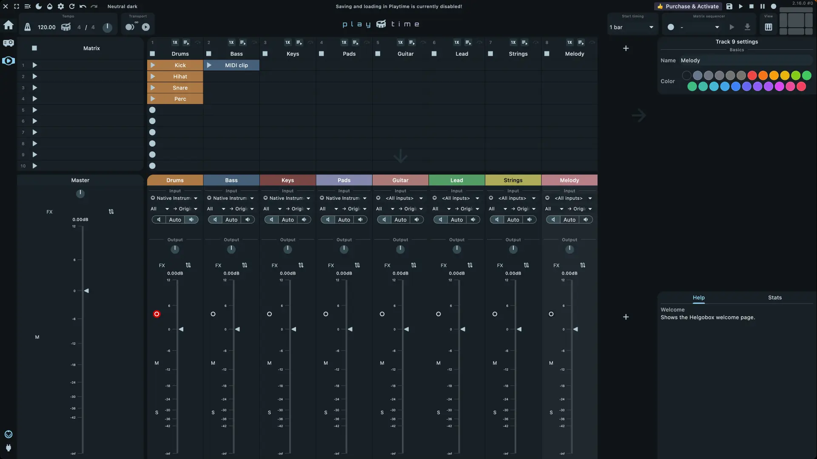This screenshot has height=459, width=817.
Task: Open the keyboard view via piano icon
Action: pos(769,27)
